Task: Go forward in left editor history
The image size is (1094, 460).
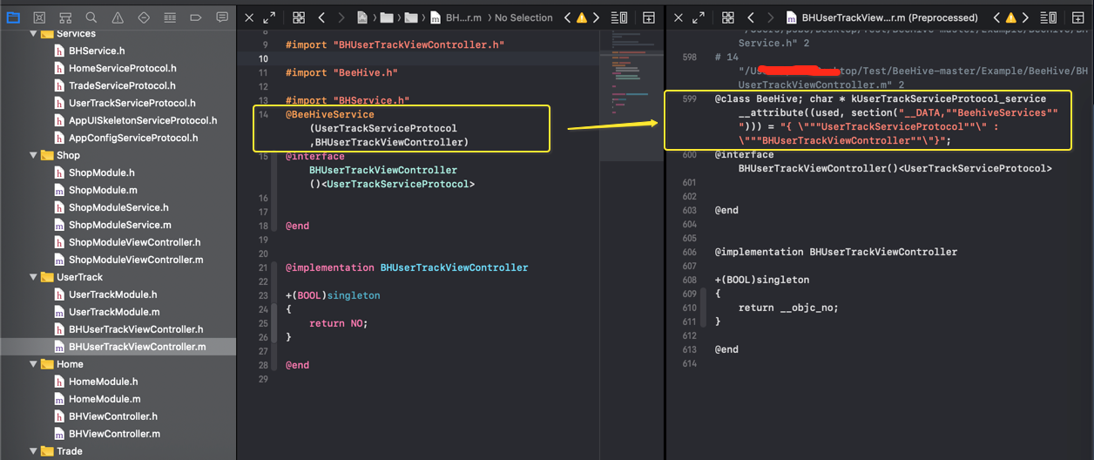Action: pyautogui.click(x=341, y=17)
